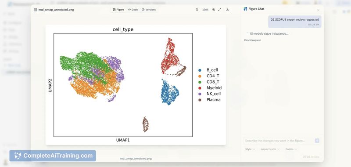The width and height of the screenshot is (351, 167).
Task: Open the Colors dropdown
Action: point(291,149)
